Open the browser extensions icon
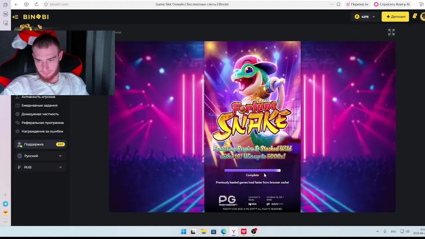425x239 pixels. click(x=422, y=4)
